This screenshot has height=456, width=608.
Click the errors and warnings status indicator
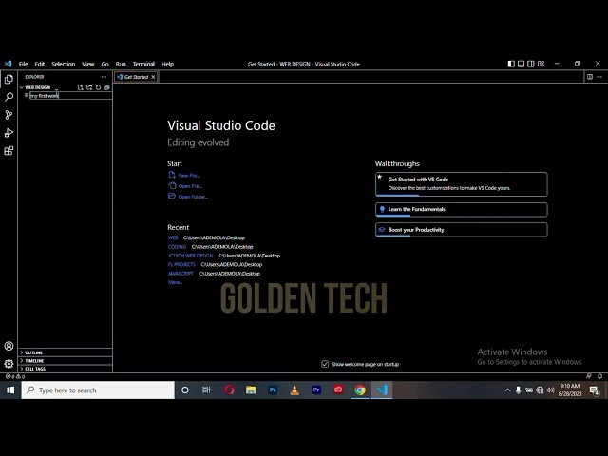[x=15, y=376]
